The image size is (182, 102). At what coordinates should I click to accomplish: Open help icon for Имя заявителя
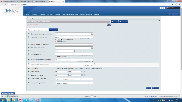29,54
